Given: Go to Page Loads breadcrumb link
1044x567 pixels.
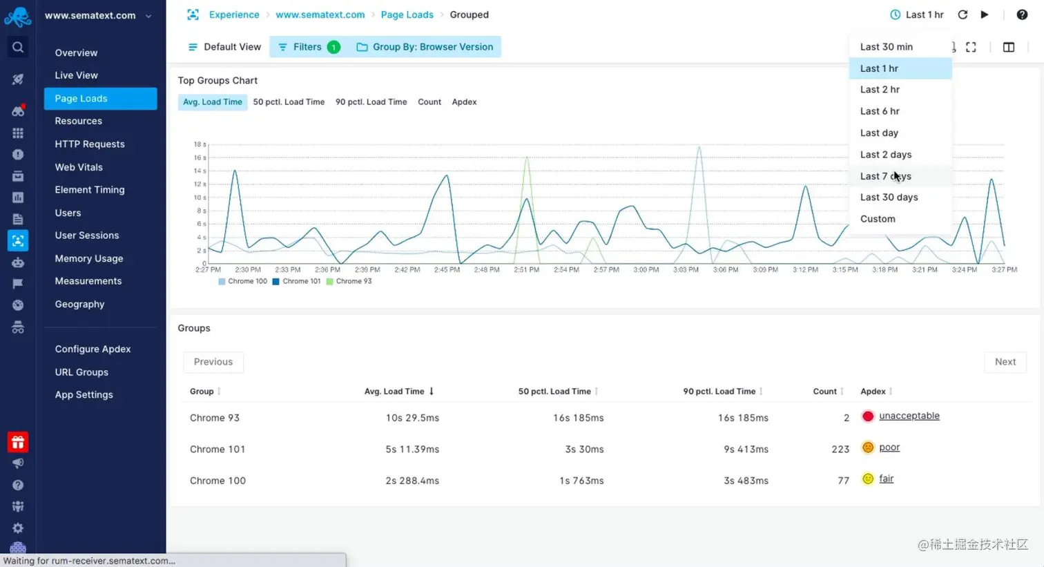Looking at the screenshot, I should [x=407, y=15].
